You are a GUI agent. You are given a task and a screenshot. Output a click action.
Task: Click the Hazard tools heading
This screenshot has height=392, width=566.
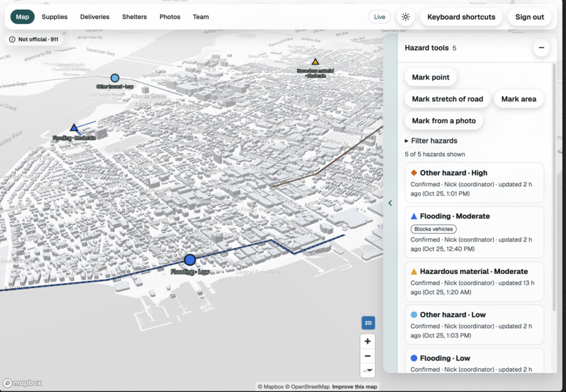[427, 48]
